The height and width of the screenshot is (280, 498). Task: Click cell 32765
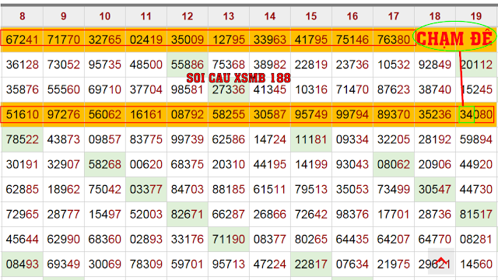(105, 40)
